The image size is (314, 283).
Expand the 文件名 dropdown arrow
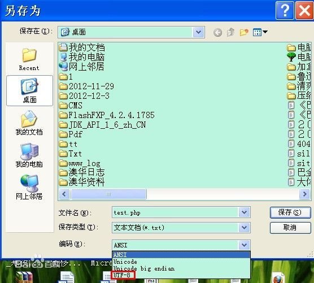point(244,212)
